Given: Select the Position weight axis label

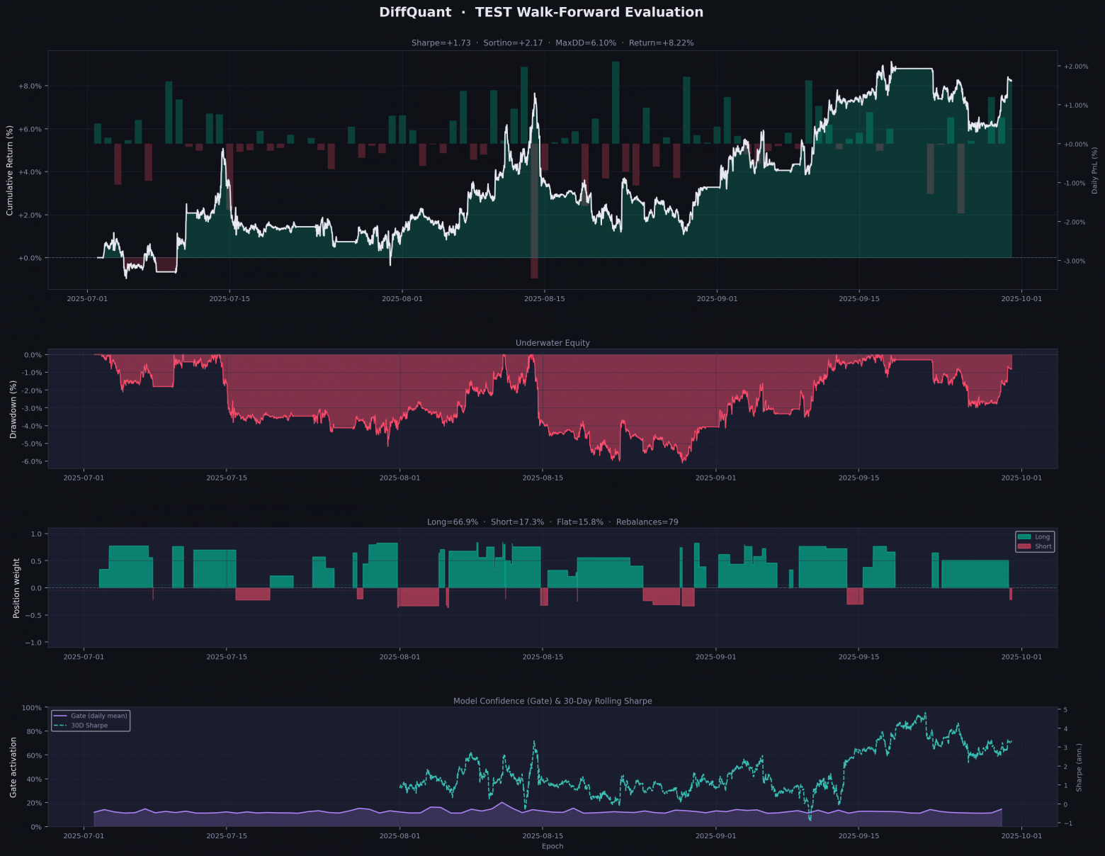Looking at the screenshot, I should pos(17,587).
